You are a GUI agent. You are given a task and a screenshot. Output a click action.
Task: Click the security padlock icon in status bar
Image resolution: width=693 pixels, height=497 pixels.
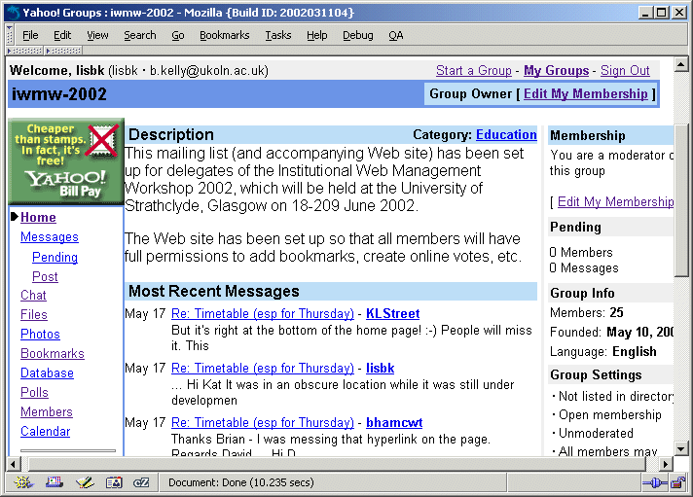(x=678, y=482)
